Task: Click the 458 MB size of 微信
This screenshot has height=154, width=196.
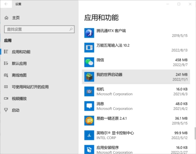Action: click(181, 60)
